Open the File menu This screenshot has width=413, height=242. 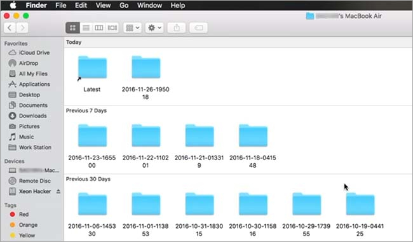(x=61, y=5)
